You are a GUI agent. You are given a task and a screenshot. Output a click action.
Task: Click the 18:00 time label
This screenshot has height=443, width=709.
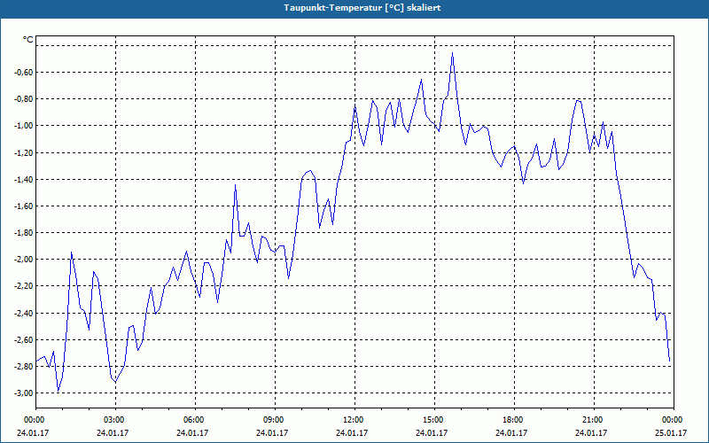point(514,420)
